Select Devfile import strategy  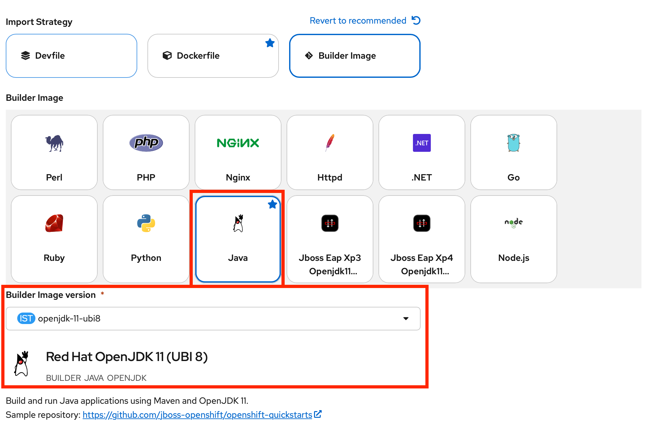[x=71, y=56]
